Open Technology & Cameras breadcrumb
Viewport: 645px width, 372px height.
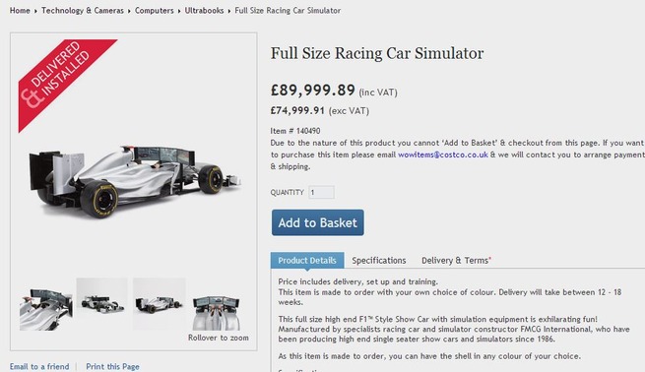click(83, 10)
